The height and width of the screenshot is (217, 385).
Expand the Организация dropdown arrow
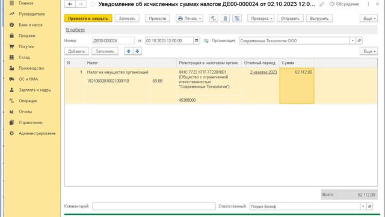pos(353,40)
